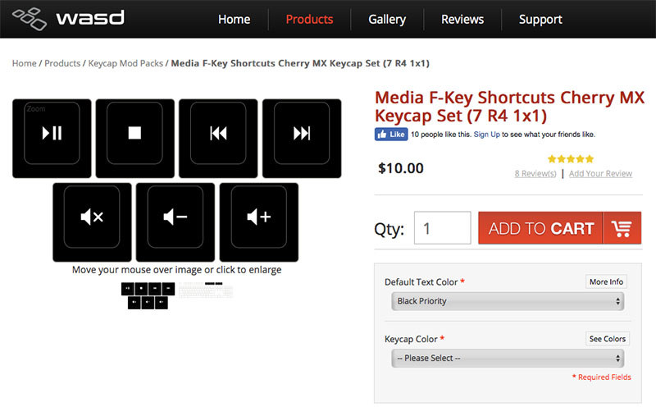The image size is (656, 416).
Task: Click the next track keycap image
Action: click(302, 134)
